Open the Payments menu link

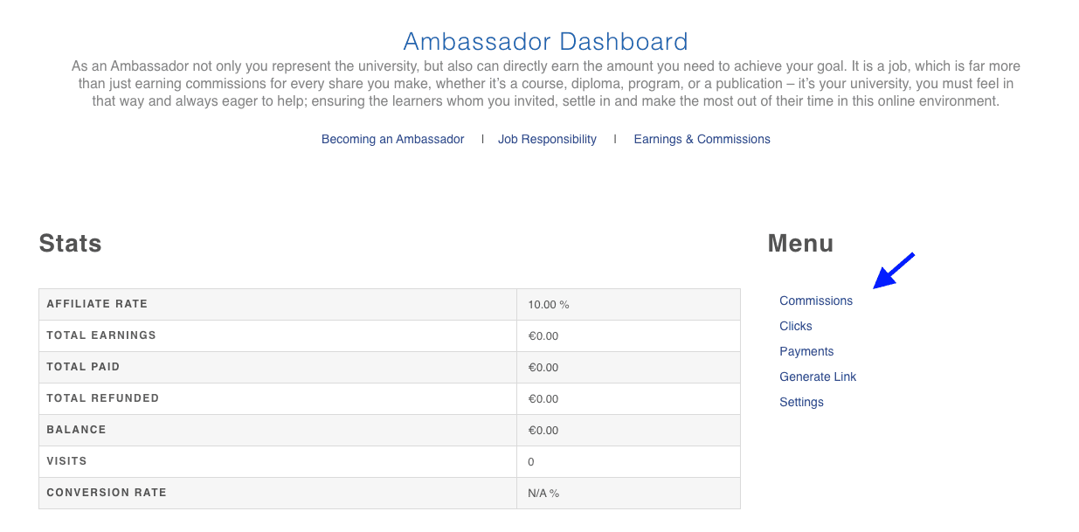click(806, 351)
